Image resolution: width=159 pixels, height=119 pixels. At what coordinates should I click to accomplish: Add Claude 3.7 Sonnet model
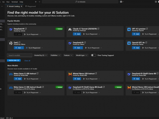77,34
